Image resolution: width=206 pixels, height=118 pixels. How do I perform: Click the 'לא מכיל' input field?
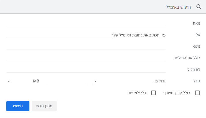click(86, 69)
